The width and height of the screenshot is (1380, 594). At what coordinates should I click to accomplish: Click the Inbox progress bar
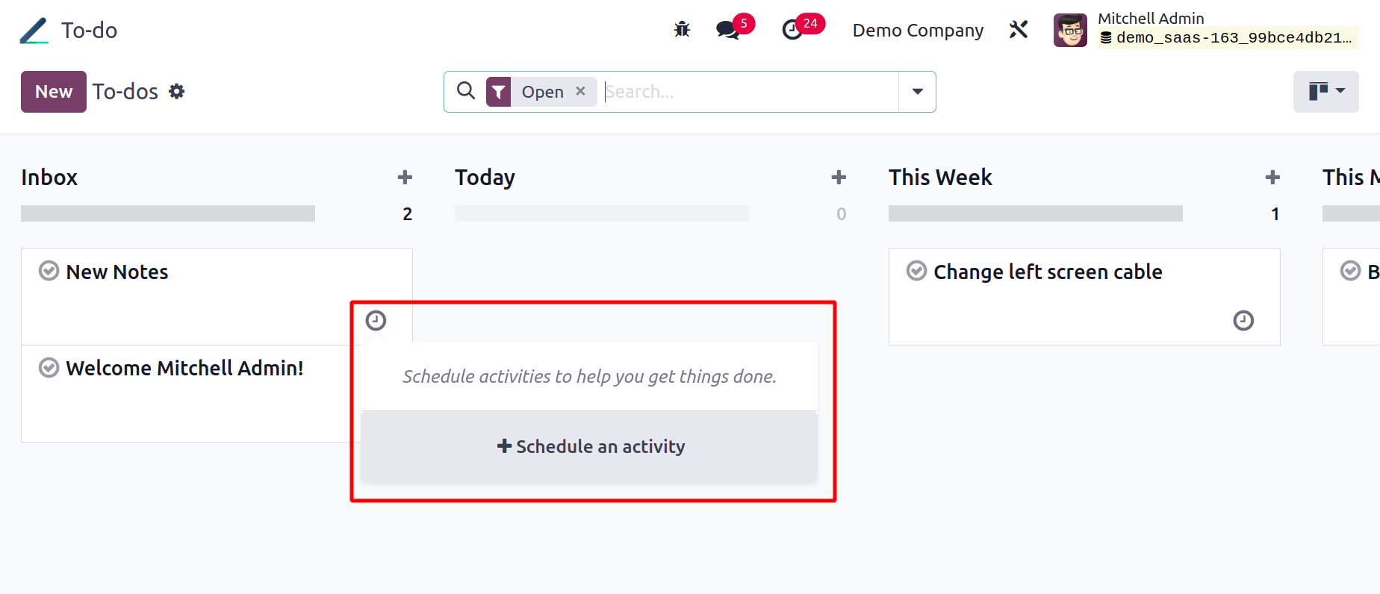pos(168,213)
